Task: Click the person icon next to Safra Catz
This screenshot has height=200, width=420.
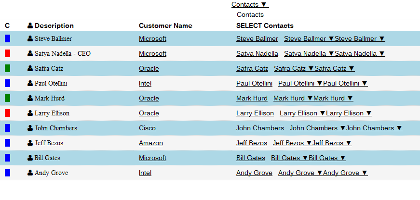Action: (30, 68)
